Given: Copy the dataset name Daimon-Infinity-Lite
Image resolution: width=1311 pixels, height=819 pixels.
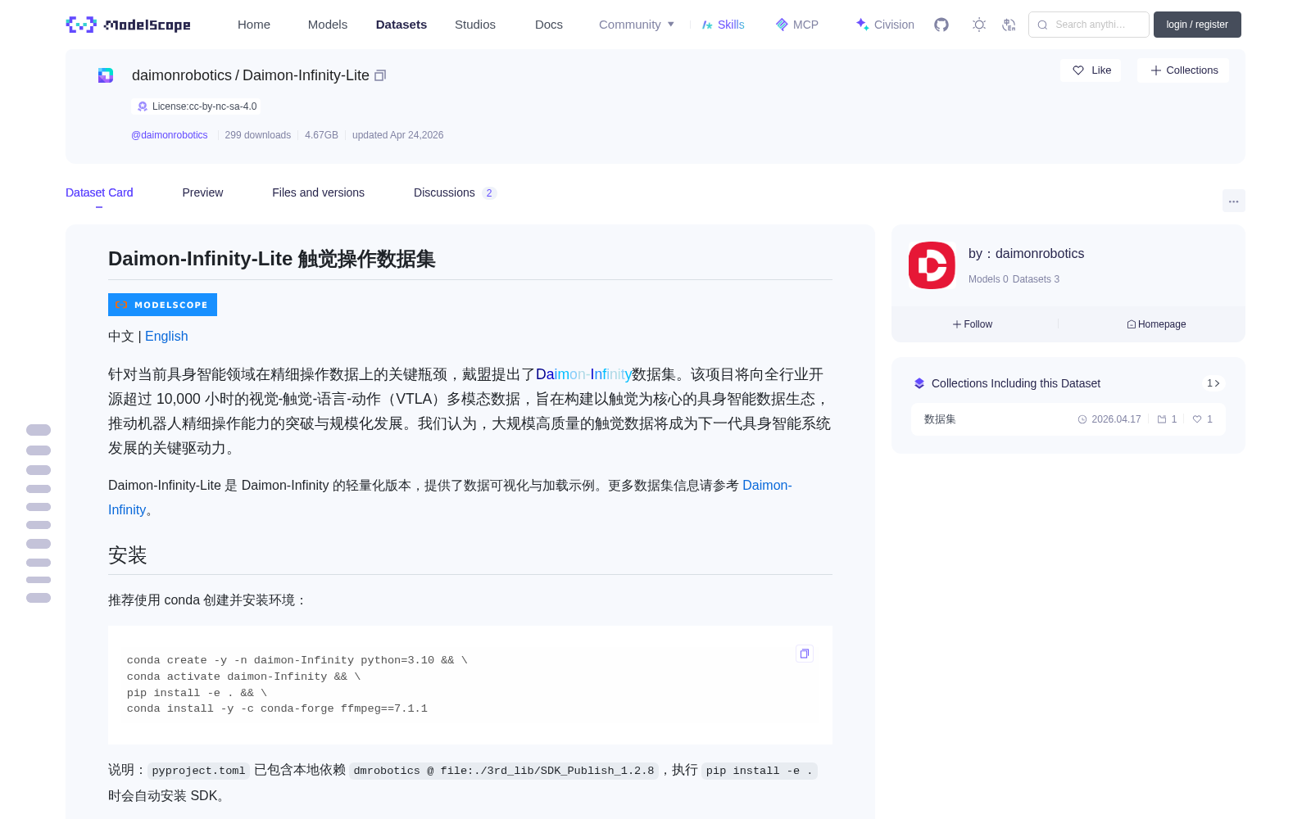Looking at the screenshot, I should (380, 75).
